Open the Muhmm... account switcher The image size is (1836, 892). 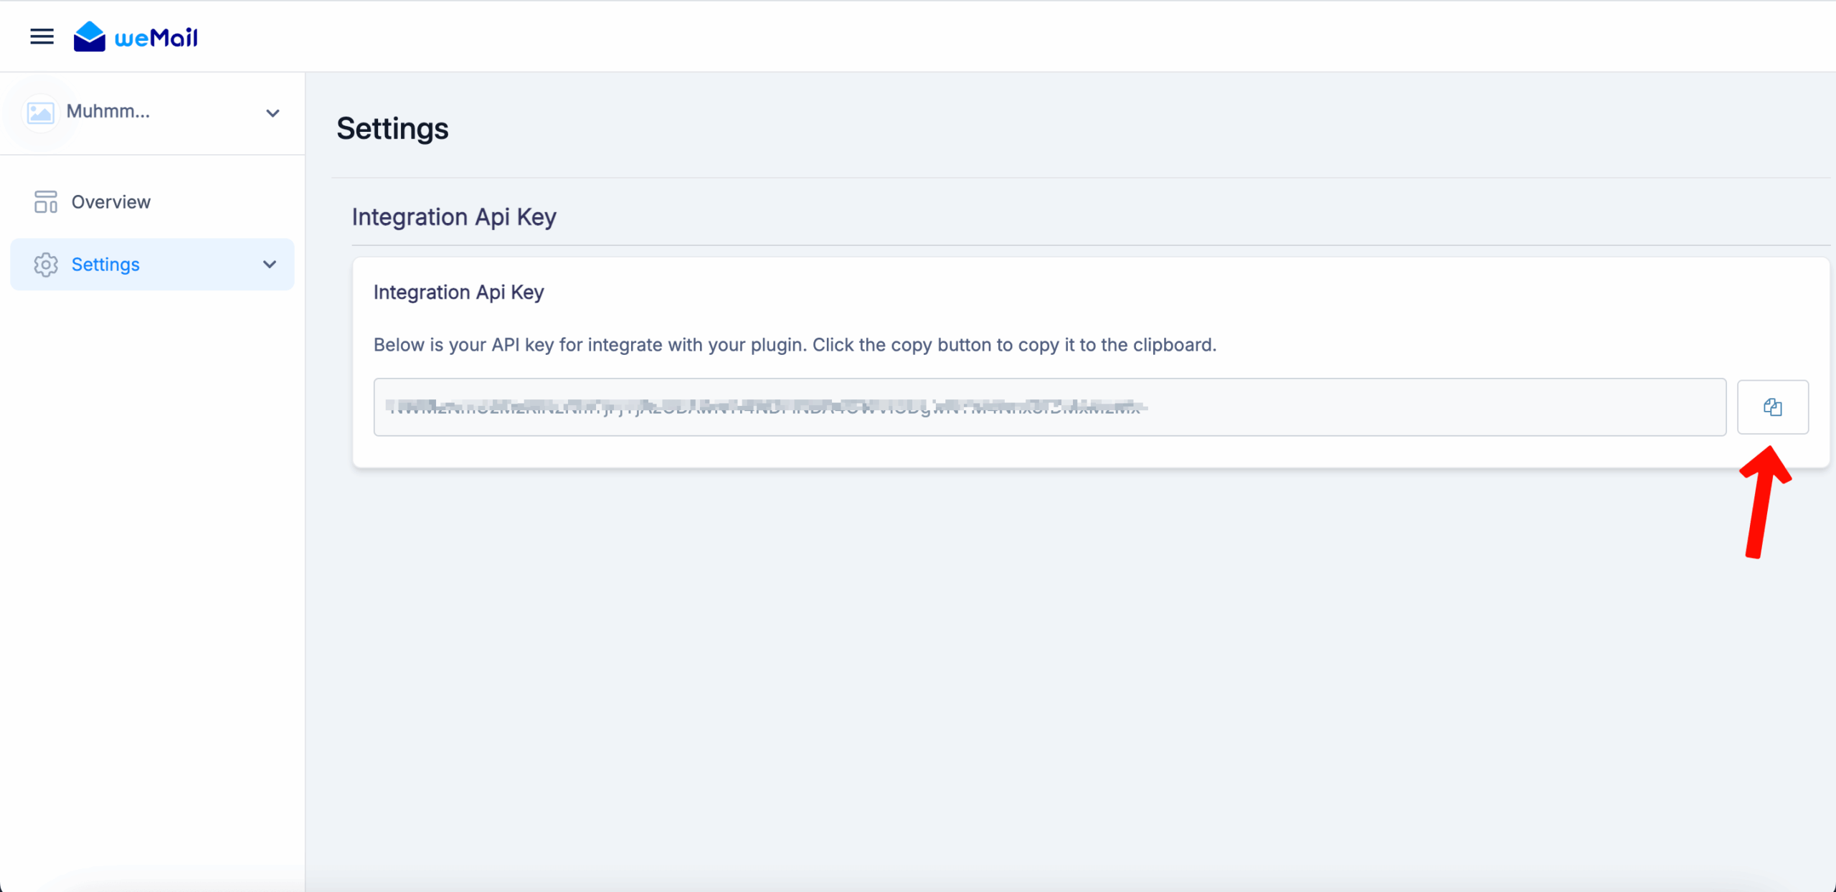(x=108, y=112)
